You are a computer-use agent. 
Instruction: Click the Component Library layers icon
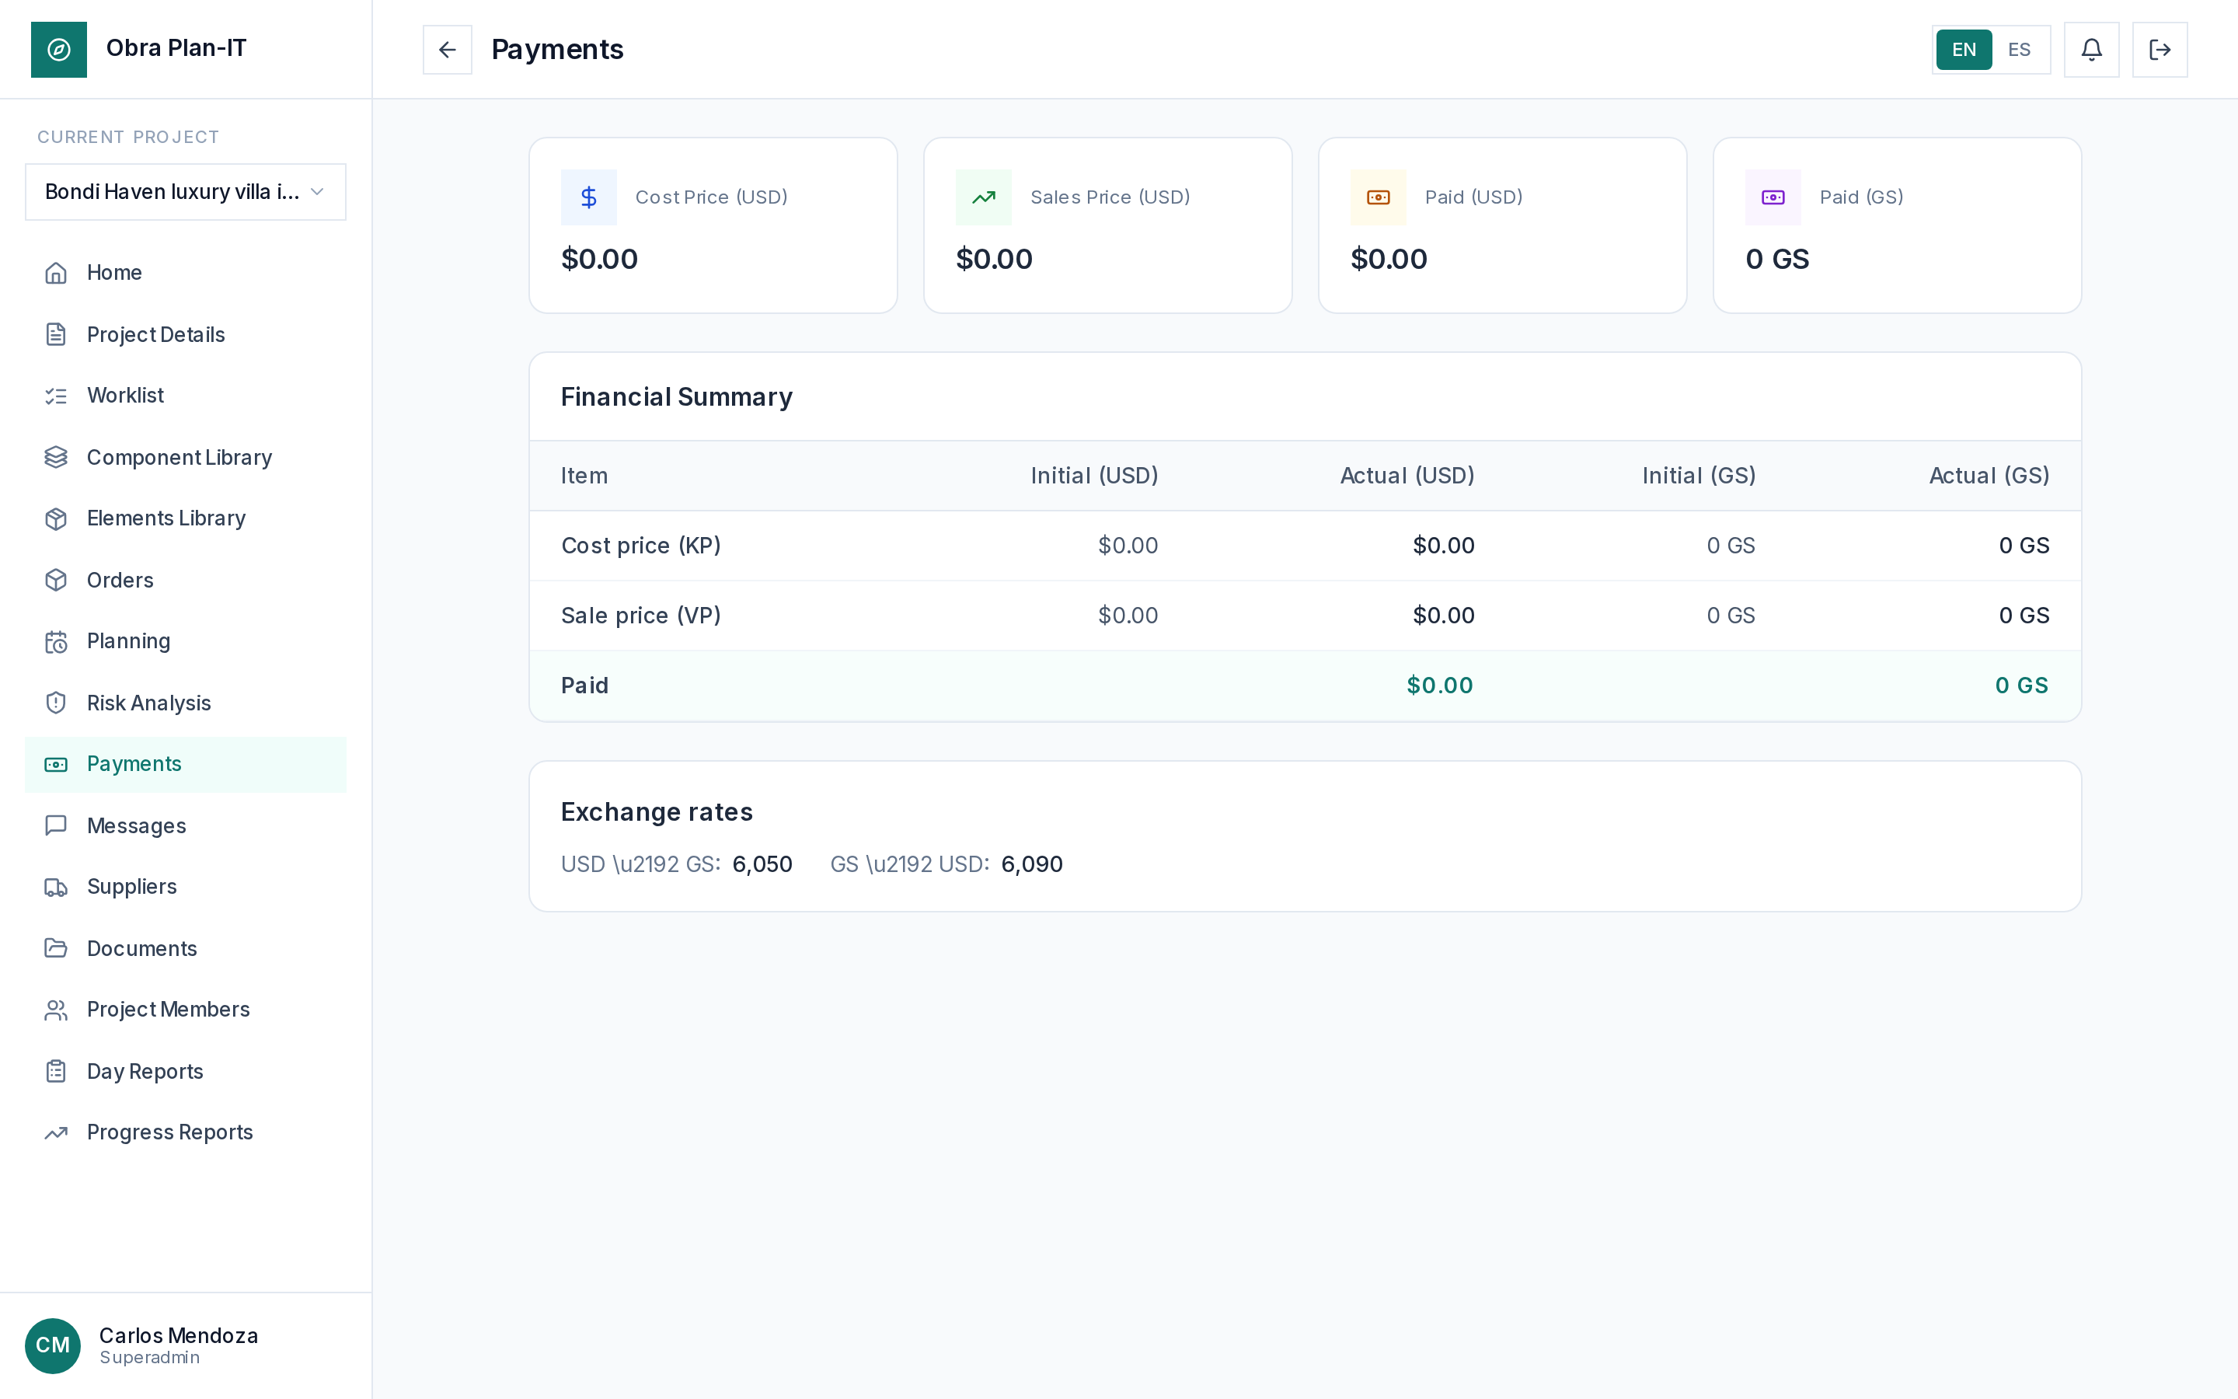[57, 457]
